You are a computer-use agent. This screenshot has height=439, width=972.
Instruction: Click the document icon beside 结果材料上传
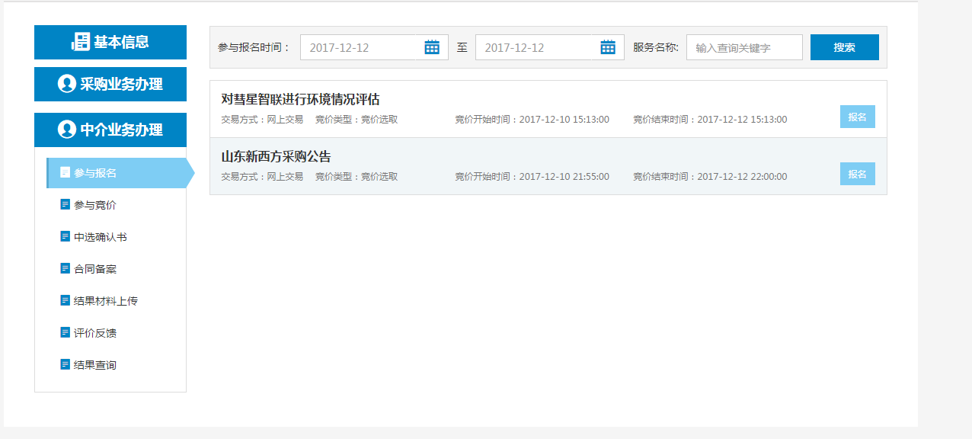65,300
